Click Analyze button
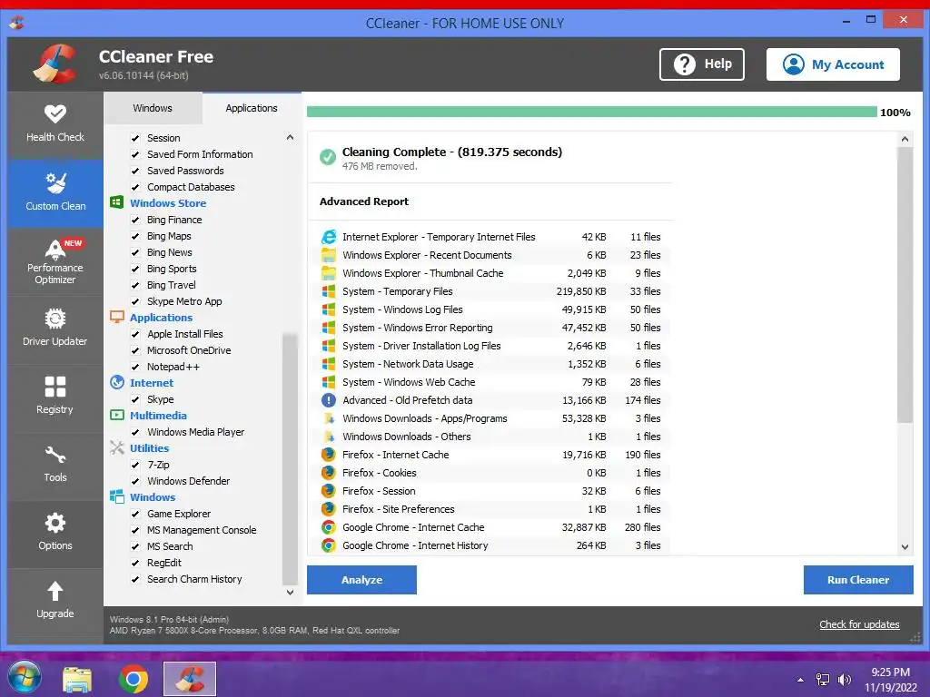930x697 pixels. tap(361, 580)
